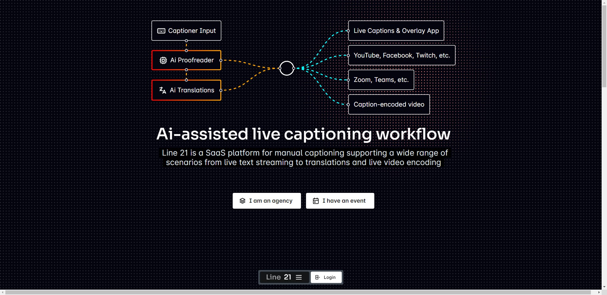Select the Live Captions & Overlay App box
The width and height of the screenshot is (607, 295).
tap(396, 31)
